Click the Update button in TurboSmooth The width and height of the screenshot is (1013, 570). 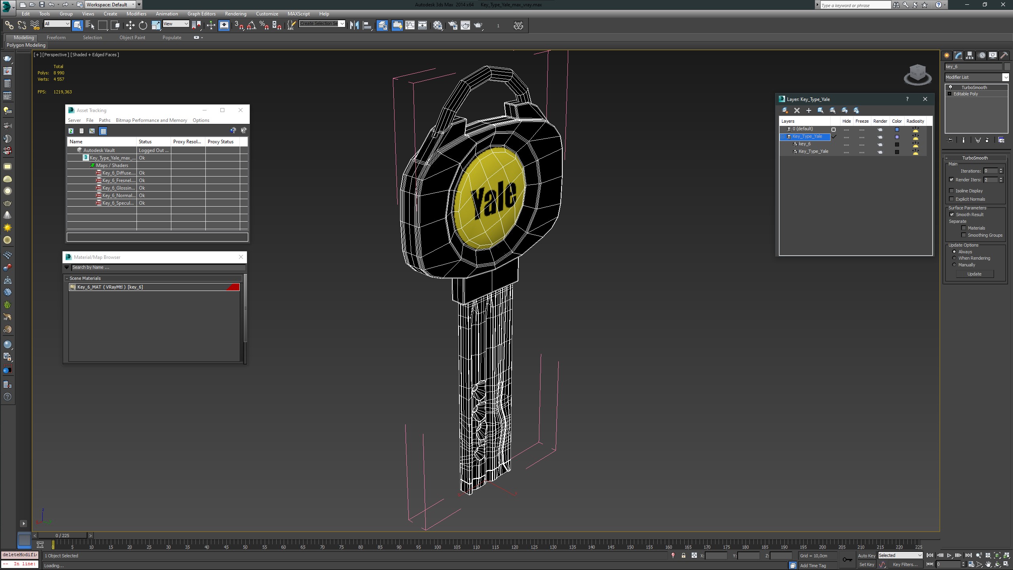coord(974,274)
